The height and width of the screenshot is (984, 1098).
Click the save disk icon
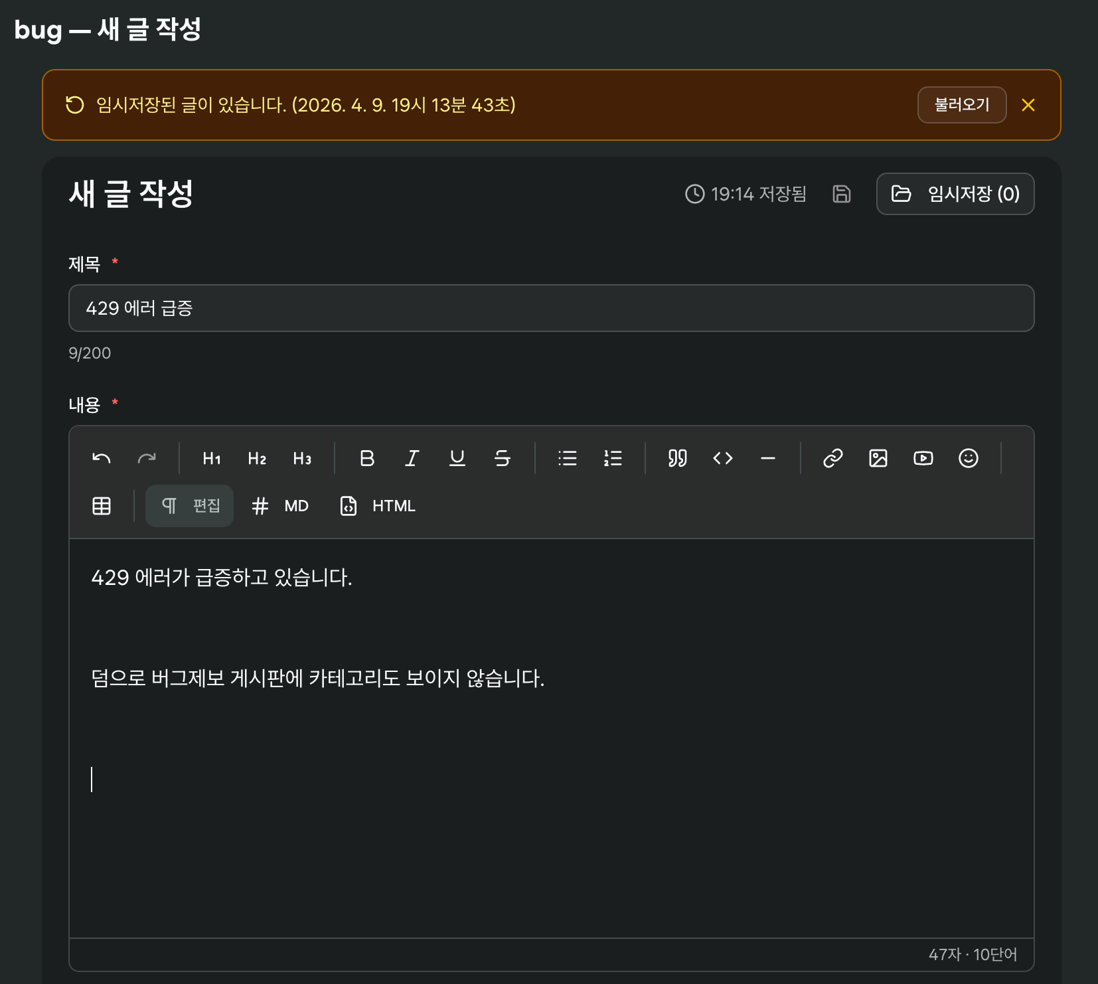(x=842, y=194)
